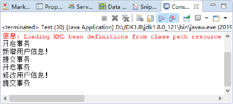Remove all terminated launches with the double X icon
Viewport: 233px width, 104px height.
coord(125,18)
